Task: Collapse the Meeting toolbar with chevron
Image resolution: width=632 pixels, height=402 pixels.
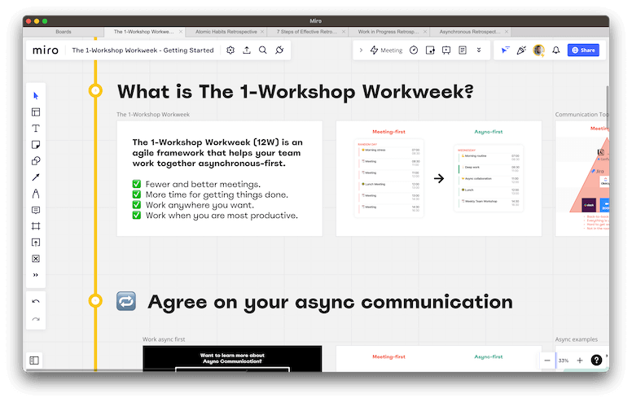Action: coord(362,50)
